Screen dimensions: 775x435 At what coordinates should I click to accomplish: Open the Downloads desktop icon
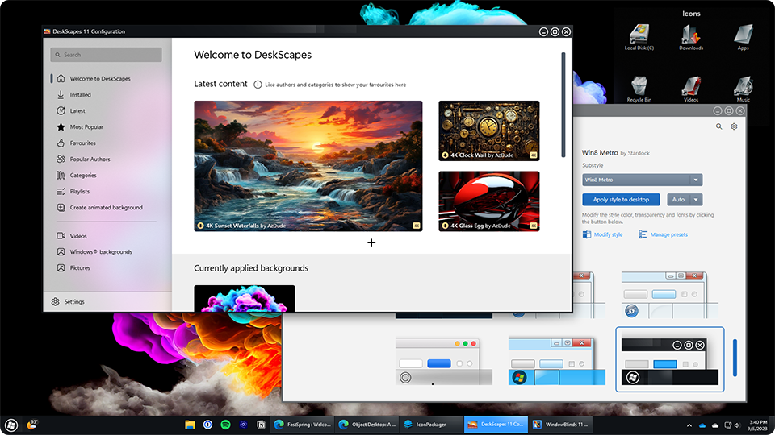(691, 37)
